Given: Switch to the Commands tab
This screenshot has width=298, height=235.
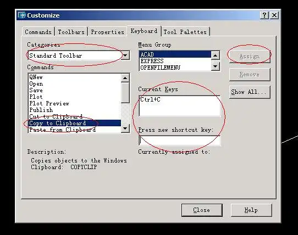Looking at the screenshot, I should [x=38, y=32].
